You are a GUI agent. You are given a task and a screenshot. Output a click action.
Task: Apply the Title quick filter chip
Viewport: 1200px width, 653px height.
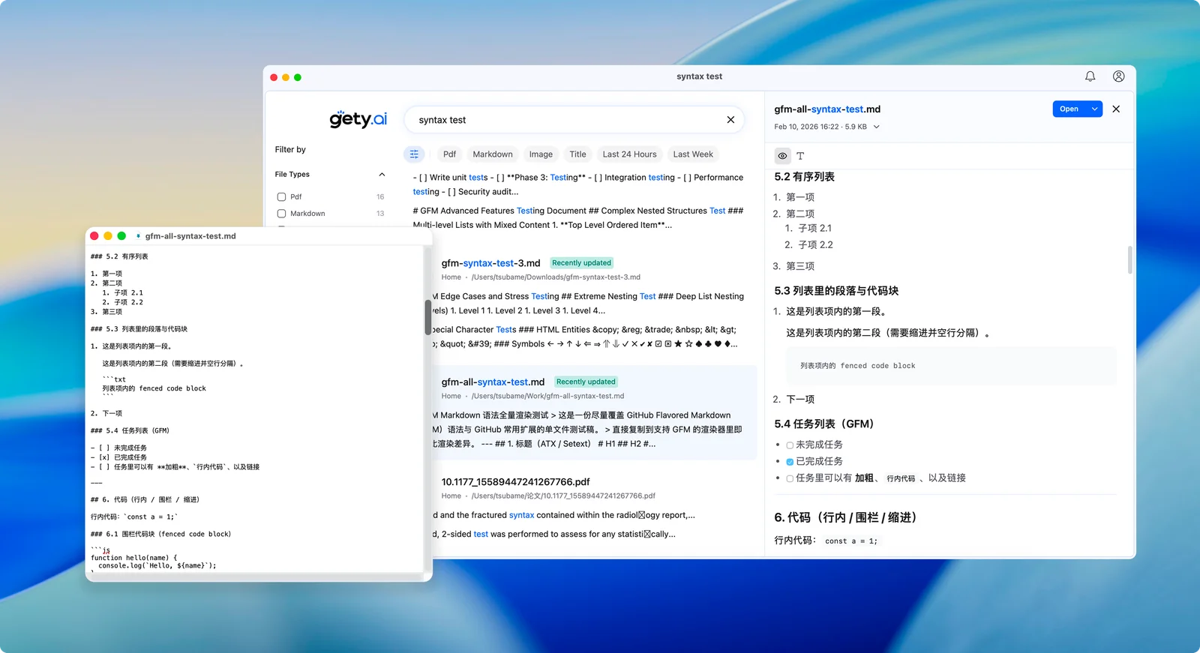click(x=577, y=154)
